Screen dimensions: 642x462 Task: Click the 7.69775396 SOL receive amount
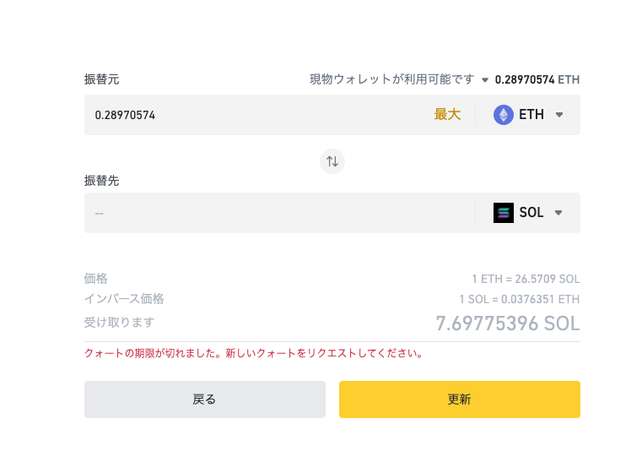(x=508, y=323)
